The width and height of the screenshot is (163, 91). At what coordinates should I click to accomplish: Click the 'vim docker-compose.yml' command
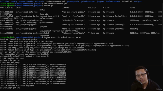(x=56, y=4)
